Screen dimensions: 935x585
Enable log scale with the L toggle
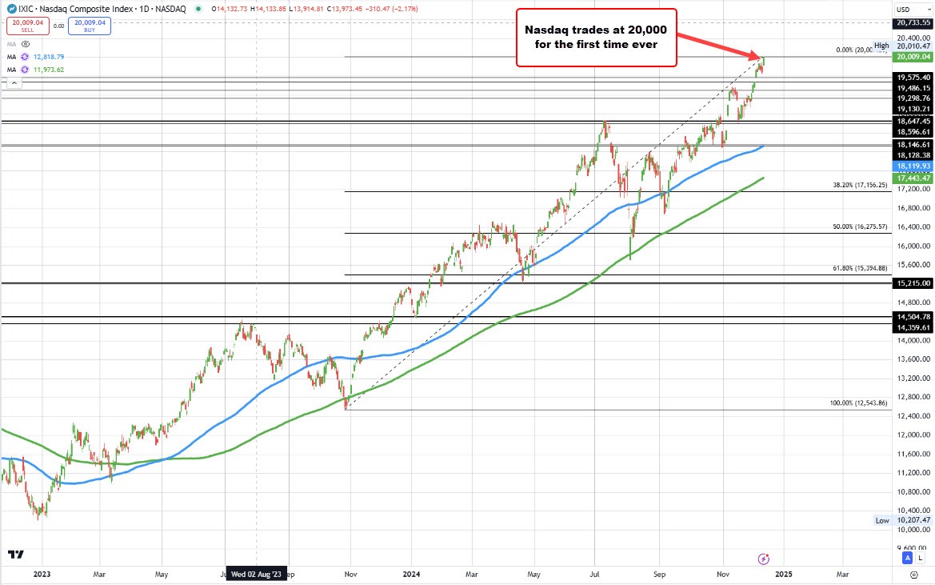920,558
